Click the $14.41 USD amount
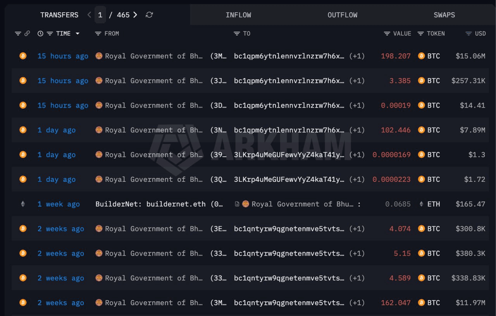Image resolution: width=496 pixels, height=316 pixels. pyautogui.click(x=472, y=106)
